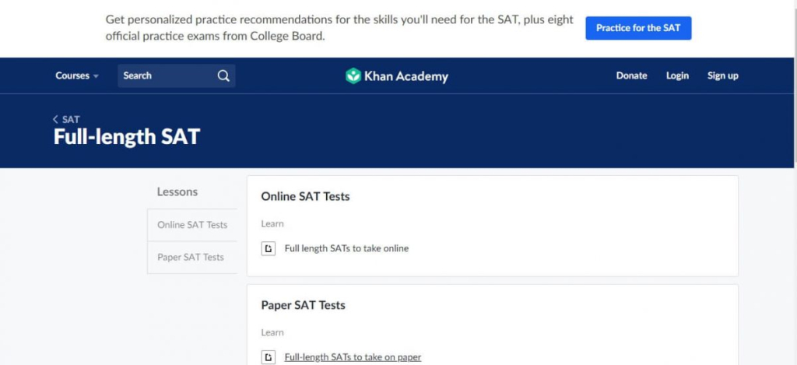Viewport: 797px width, 365px height.
Task: Click the Paper SAT Tests section heading
Action: 303,305
